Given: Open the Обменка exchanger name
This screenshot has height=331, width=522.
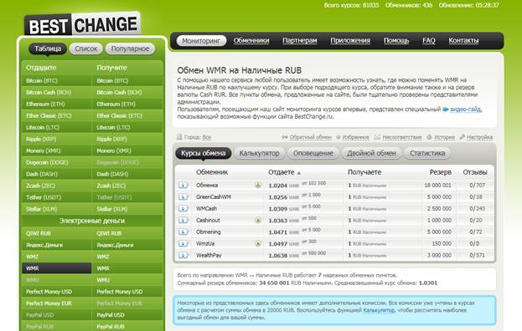Looking at the screenshot, I should (x=207, y=186).
